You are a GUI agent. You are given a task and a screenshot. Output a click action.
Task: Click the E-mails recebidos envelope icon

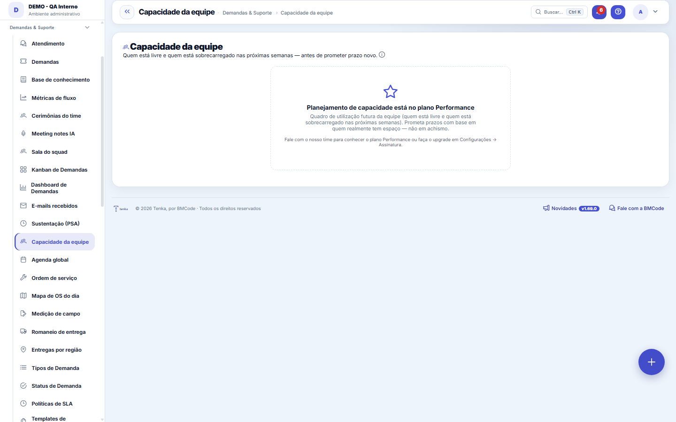pyautogui.click(x=23, y=206)
